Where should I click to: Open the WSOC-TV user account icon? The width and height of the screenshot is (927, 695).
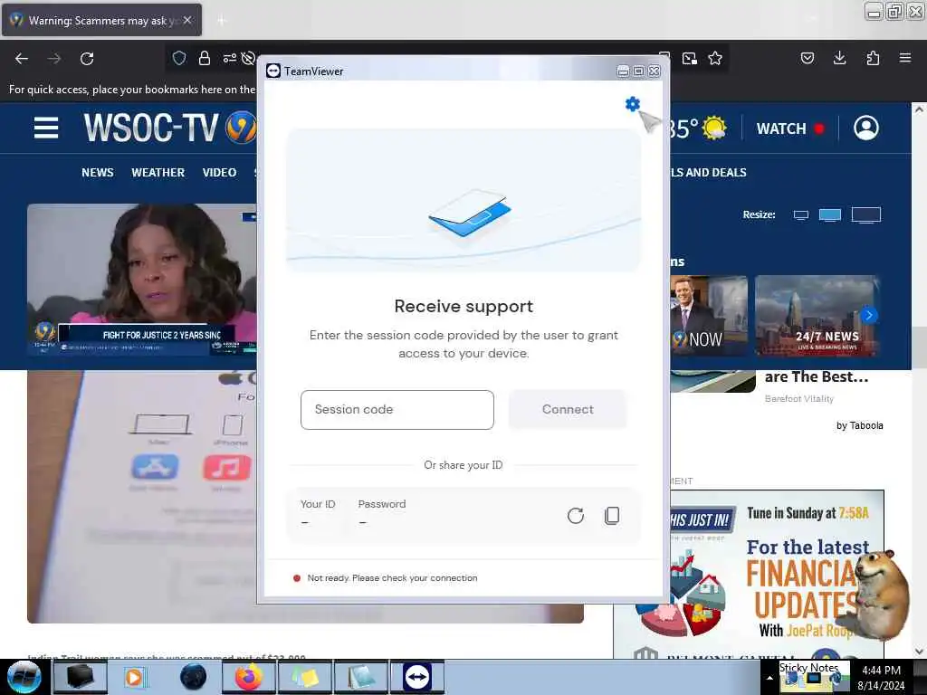pyautogui.click(x=866, y=129)
